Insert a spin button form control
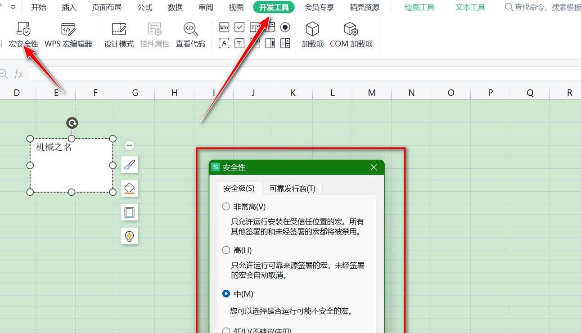 pos(285,43)
